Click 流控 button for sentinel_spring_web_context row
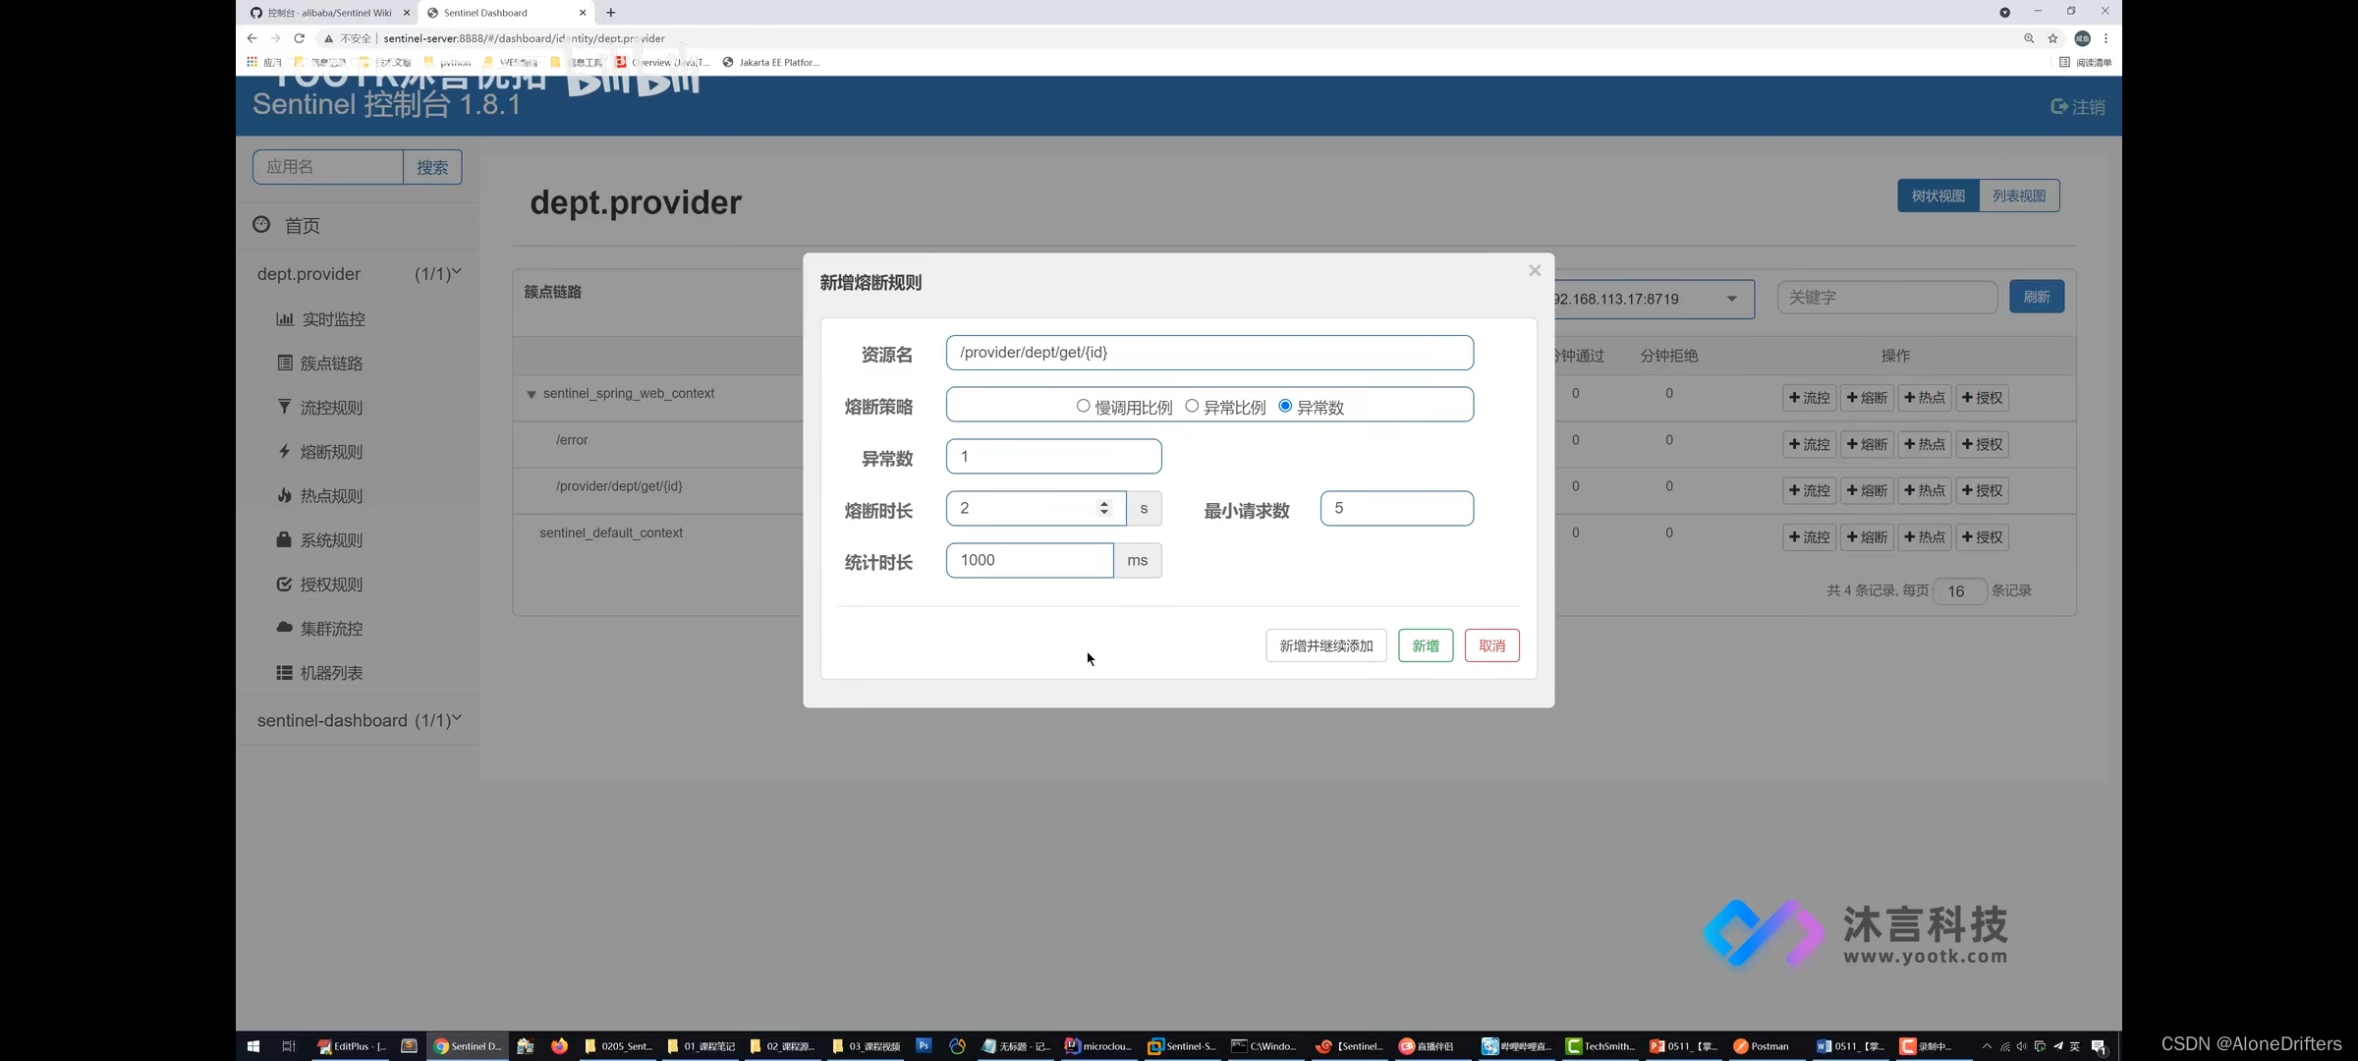Screen dimensions: 2358x1061 [1810, 398]
